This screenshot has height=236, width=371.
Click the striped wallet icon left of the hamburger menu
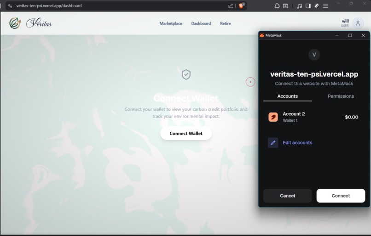(317, 6)
